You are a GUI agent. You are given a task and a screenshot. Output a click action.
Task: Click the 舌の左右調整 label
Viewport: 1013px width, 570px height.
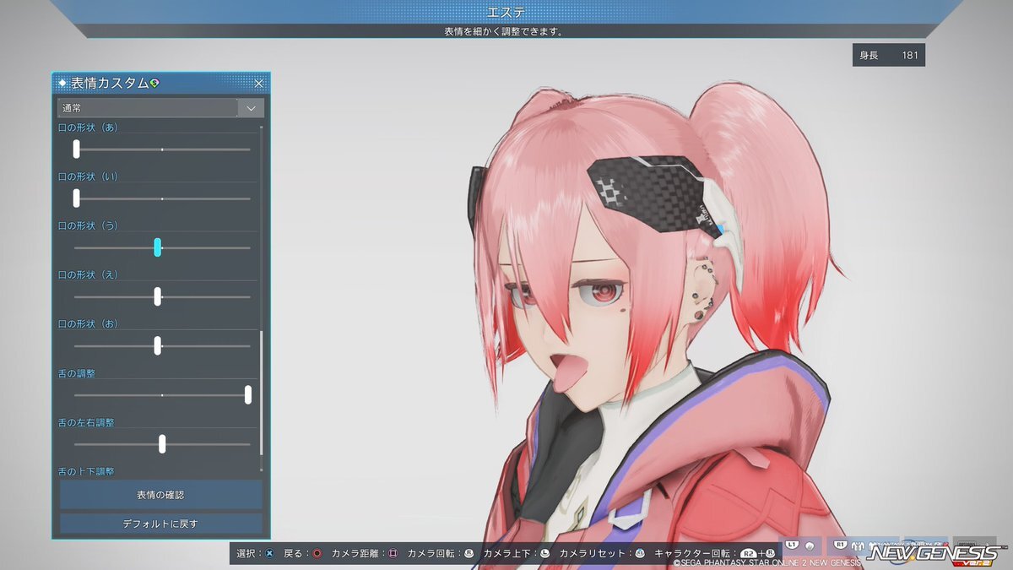[86, 421]
